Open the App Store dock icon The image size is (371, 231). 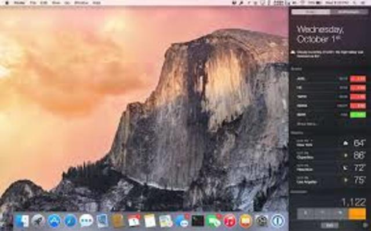point(54,221)
